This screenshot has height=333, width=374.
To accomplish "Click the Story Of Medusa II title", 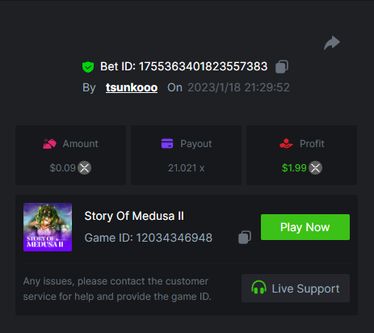I will click(134, 216).
